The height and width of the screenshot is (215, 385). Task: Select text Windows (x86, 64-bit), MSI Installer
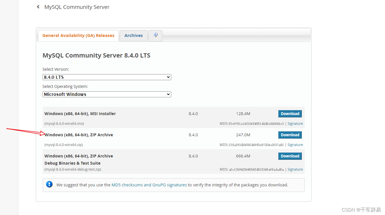click(80, 114)
